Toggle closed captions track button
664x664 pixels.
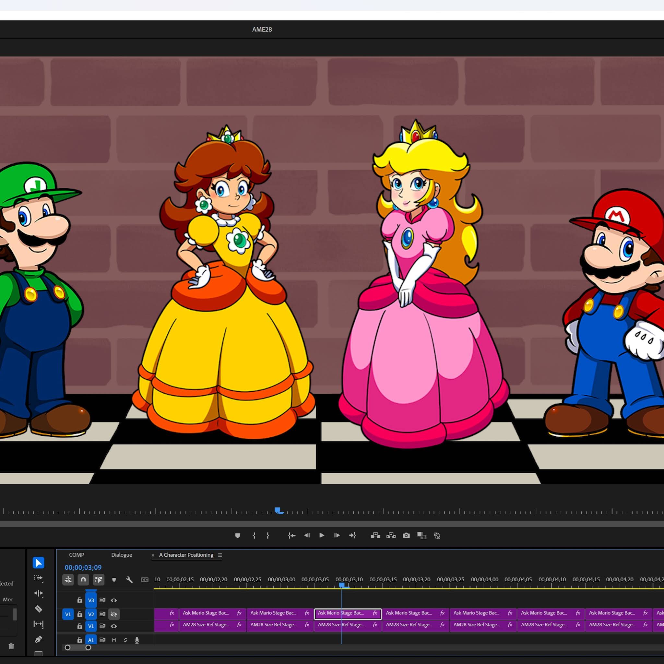point(145,580)
